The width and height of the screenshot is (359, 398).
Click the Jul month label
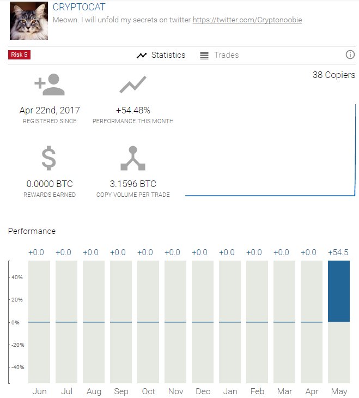[x=66, y=391]
